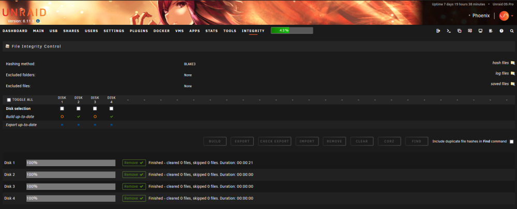Click Disk 1 orange build status circle
Image resolution: width=517 pixels, height=209 pixels.
[x=62, y=117]
